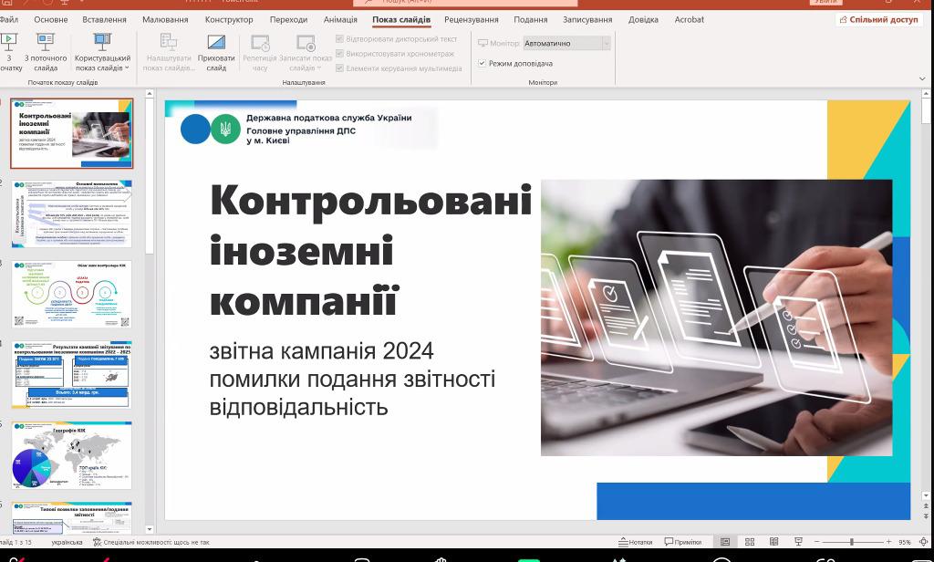Image resolution: width=934 pixels, height=562 pixels.
Task: Click the Налаштувати показ слайдів icon
Action: click(169, 42)
